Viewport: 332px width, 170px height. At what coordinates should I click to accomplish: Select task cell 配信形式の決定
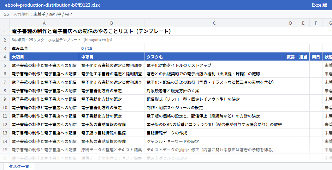[x=214, y=99]
